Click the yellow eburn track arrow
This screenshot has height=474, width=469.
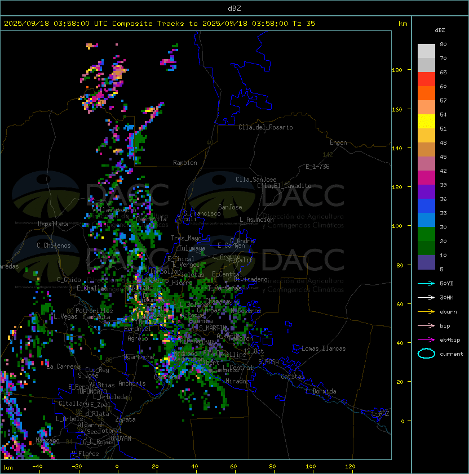[426, 312]
